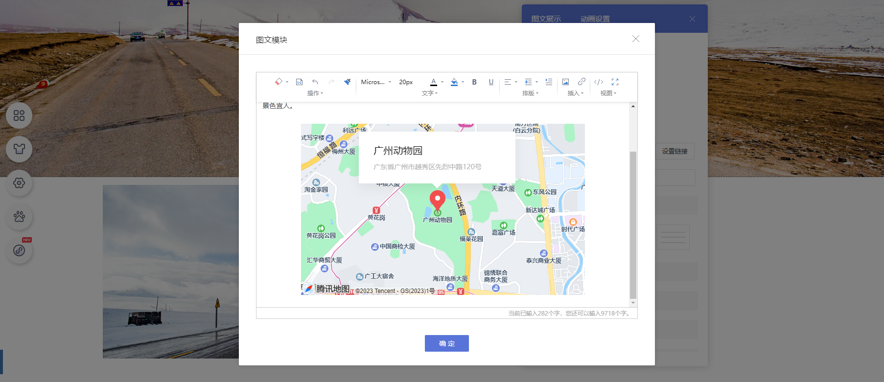Click the indent icon
This screenshot has height=382, width=884.
click(549, 82)
